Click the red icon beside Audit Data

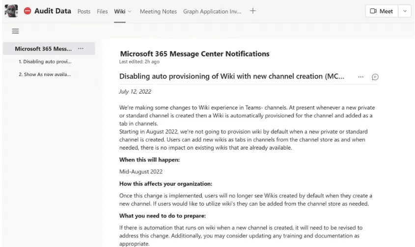[x=28, y=11]
